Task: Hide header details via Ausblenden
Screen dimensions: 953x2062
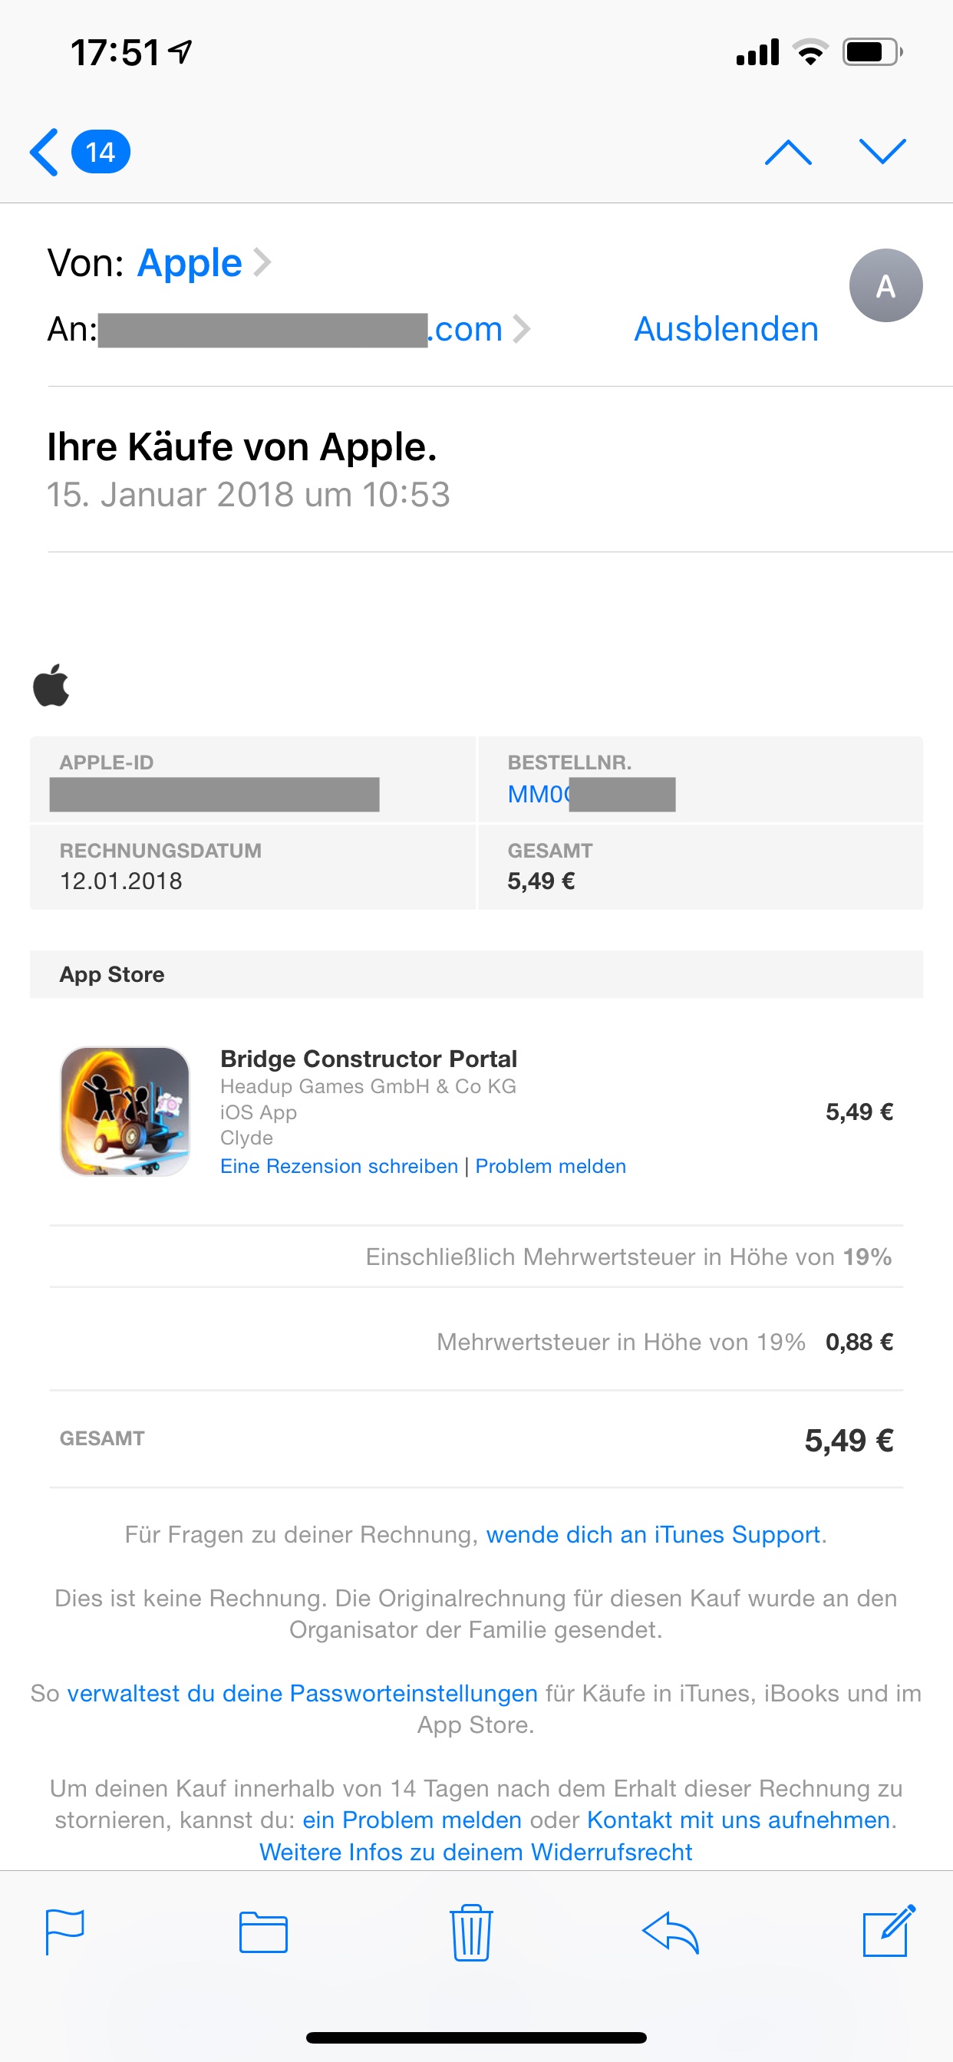Action: point(726,329)
